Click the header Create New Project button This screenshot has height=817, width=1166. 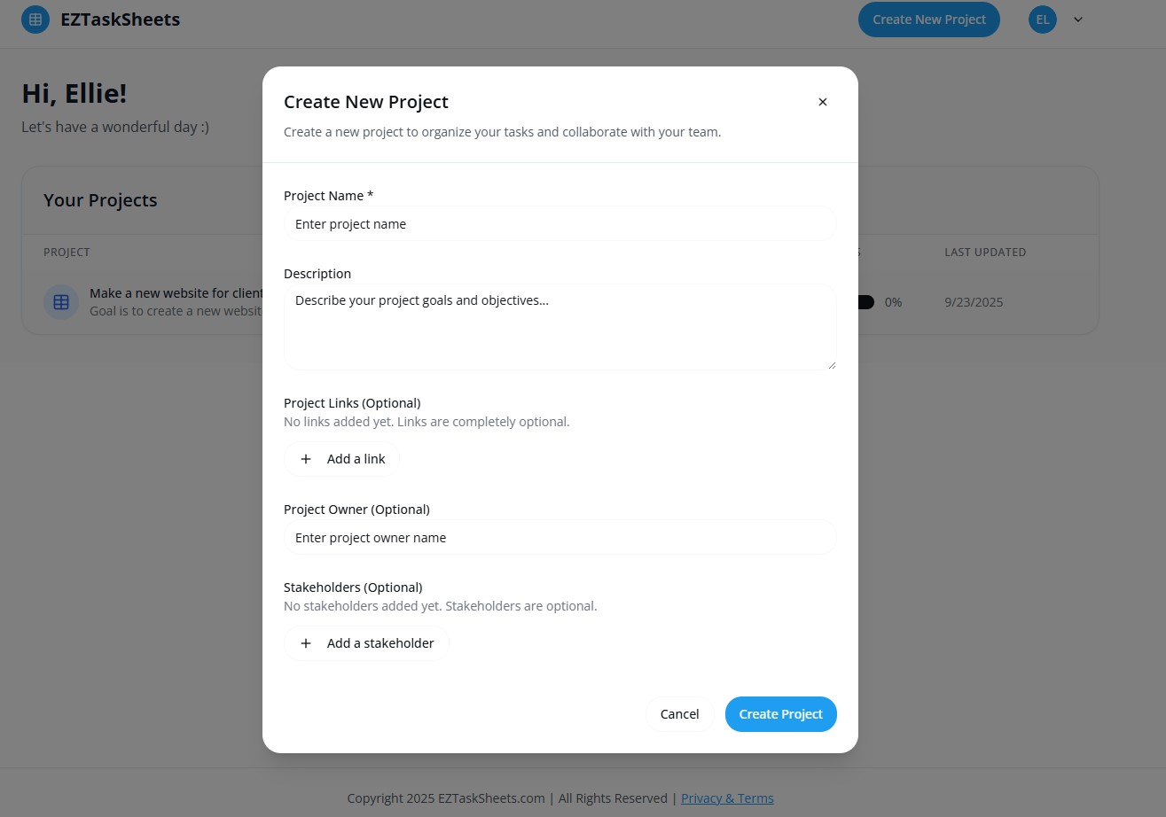point(928,19)
